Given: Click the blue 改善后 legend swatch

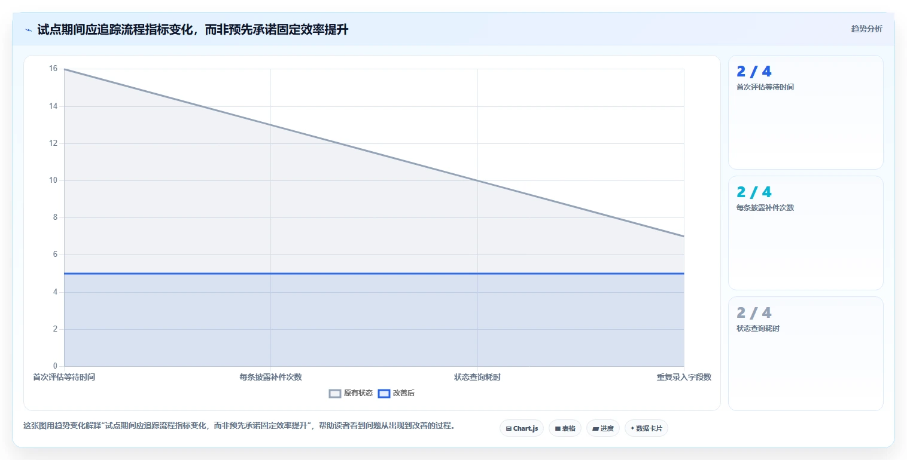Looking at the screenshot, I should pyautogui.click(x=384, y=393).
